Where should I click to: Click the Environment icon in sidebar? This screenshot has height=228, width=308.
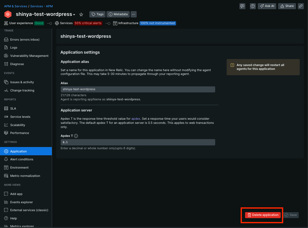(6, 167)
